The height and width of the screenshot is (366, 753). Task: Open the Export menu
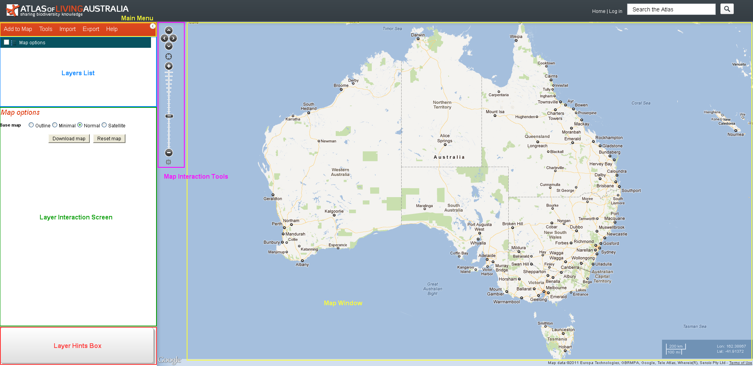click(91, 29)
